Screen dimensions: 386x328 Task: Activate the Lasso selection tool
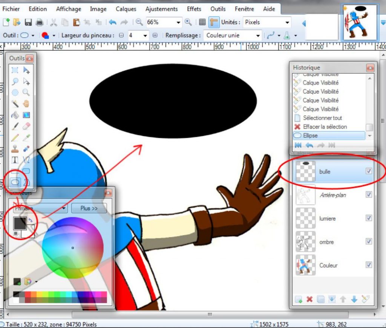15,81
